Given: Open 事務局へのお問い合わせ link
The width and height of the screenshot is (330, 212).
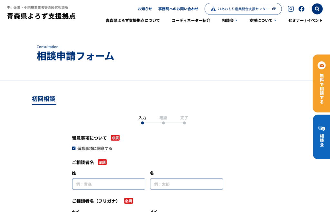Looking at the screenshot, I should coord(178,9).
